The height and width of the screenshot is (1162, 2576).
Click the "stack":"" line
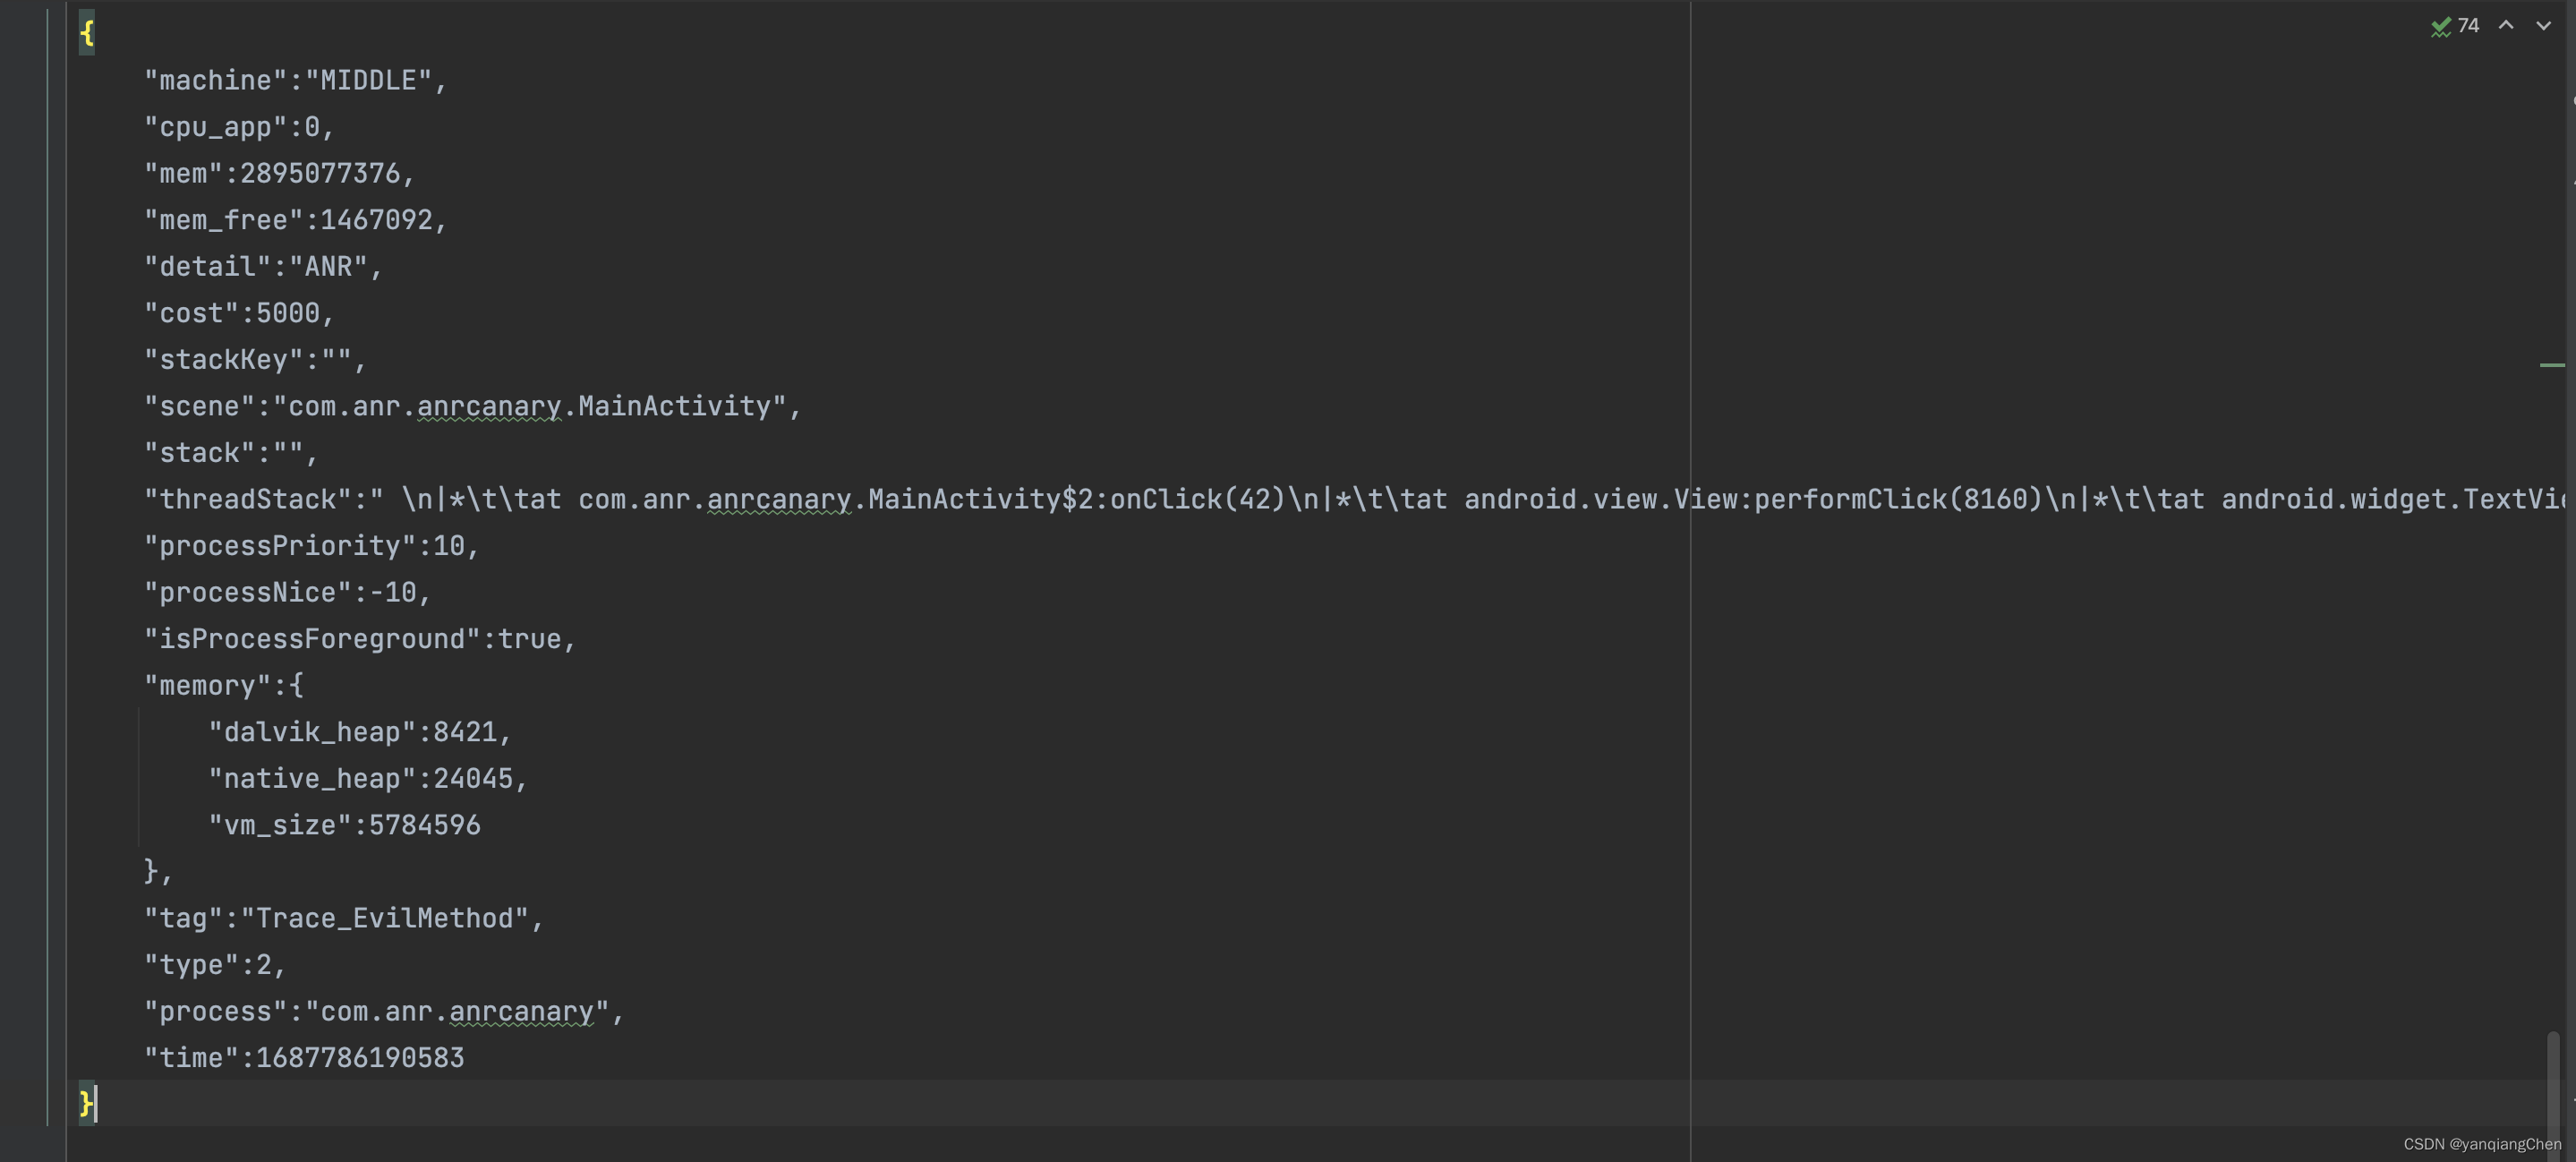click(231, 452)
